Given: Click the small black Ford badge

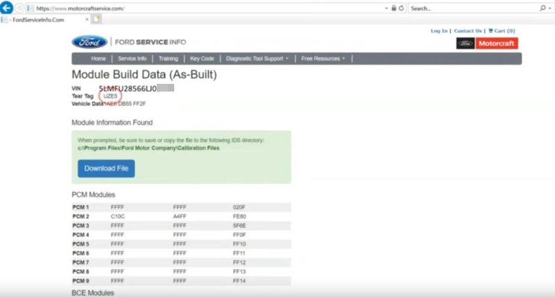Looking at the screenshot, I should [x=466, y=44].
